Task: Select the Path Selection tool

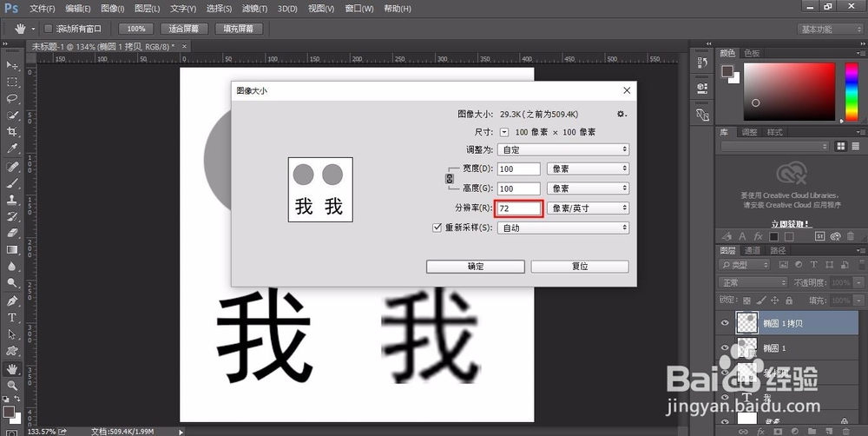Action: (x=11, y=334)
